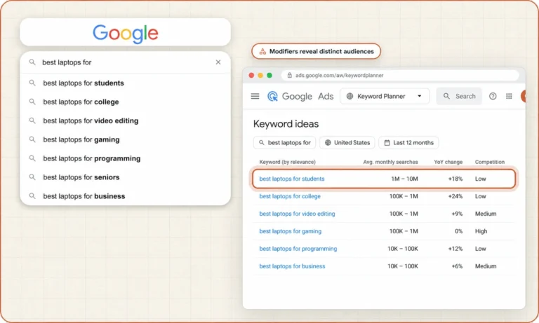Sort by Keyword (by relevance) column header
539x323 pixels.
point(287,162)
